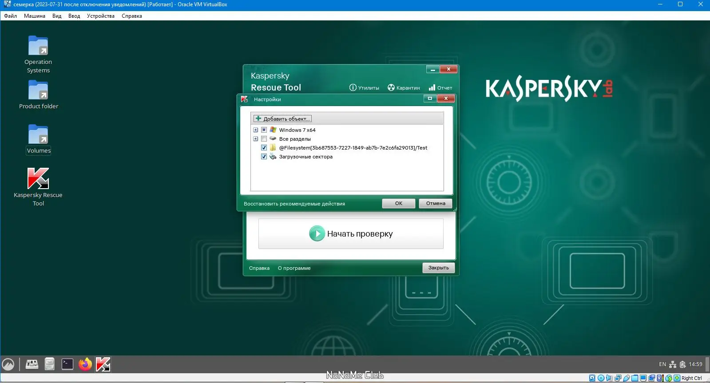Click the VirtualBox keyboard capture arrow icon
This screenshot has height=383, width=710.
click(x=677, y=378)
